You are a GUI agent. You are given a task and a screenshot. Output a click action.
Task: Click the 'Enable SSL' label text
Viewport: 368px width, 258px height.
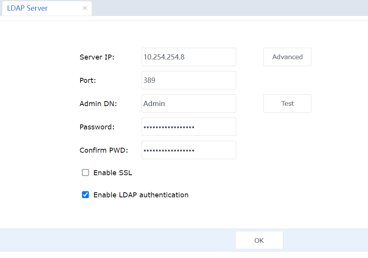click(113, 173)
